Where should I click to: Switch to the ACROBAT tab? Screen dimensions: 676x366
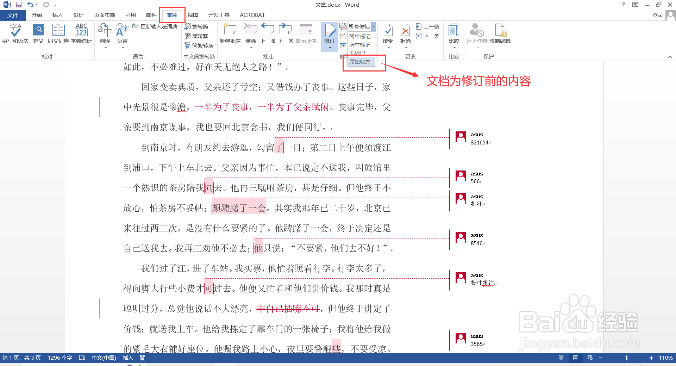click(x=252, y=15)
